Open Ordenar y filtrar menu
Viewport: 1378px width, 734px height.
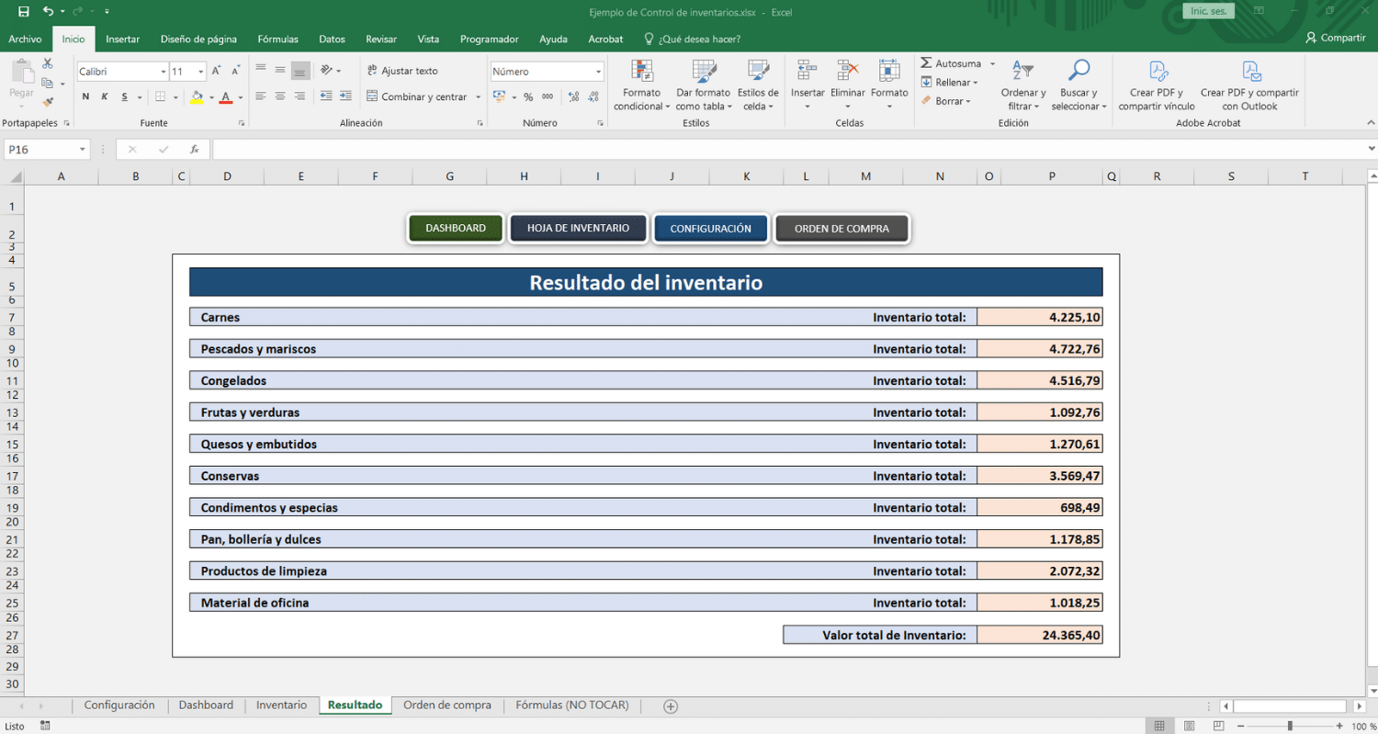pyautogui.click(x=1023, y=85)
